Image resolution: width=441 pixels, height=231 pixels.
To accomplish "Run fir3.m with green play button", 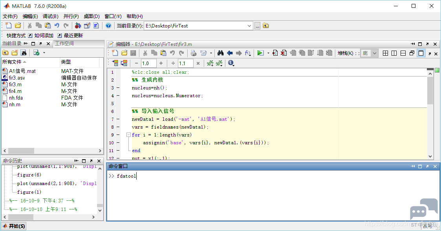I will click(260, 53).
